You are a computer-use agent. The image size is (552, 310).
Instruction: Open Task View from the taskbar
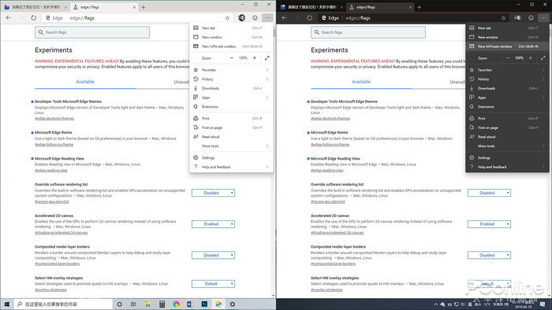pyautogui.click(x=133, y=304)
